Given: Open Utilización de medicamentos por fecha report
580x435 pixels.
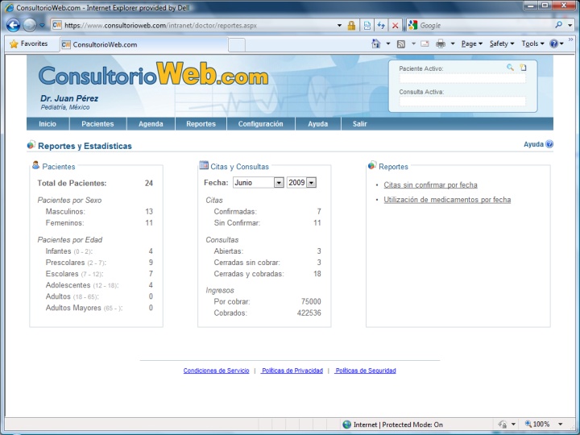Looking at the screenshot, I should [447, 200].
